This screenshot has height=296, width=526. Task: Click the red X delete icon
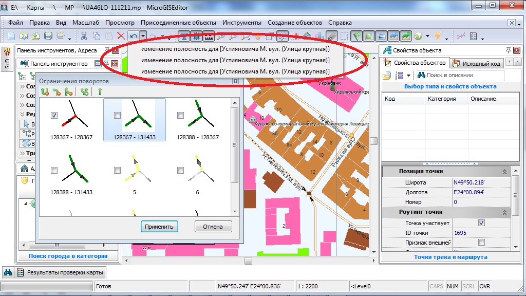[121, 36]
